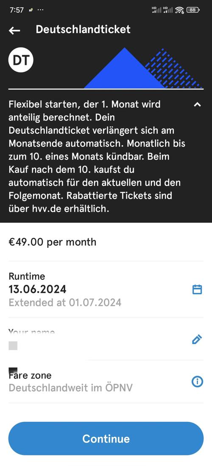Tap the Flexibel starten description text

97,157
